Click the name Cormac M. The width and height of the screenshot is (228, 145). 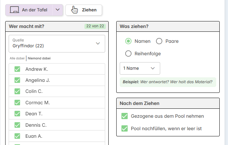click(x=38, y=103)
